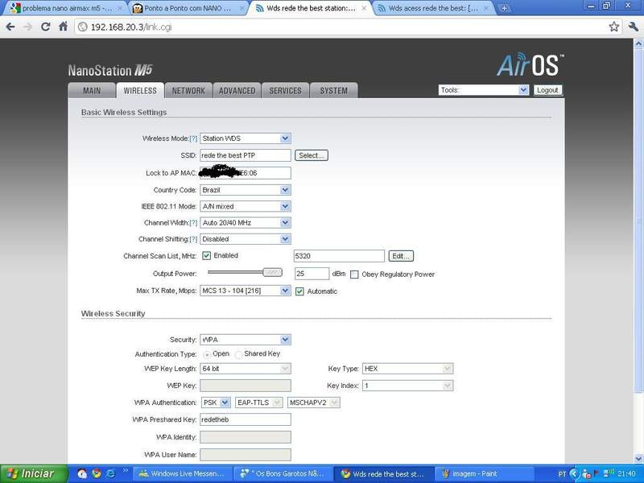Open the MAIN tab in AirOS
Viewport: 644px width, 483px height.
92,91
